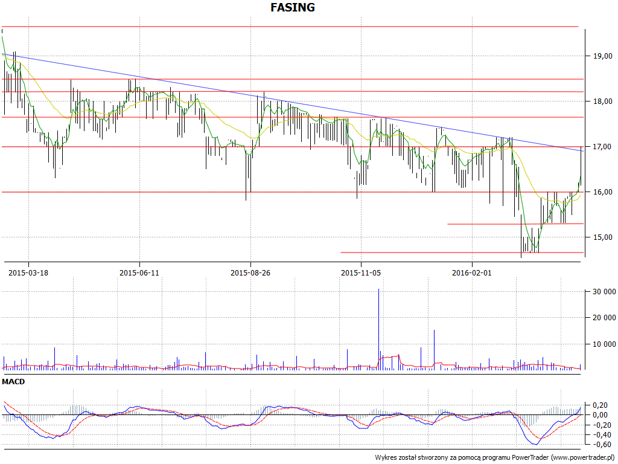The image size is (618, 464).
Task: Click the -0,60 MACD axis label
Action: (x=603, y=445)
